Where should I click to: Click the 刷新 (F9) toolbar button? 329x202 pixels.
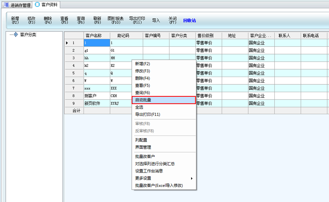point(97,20)
